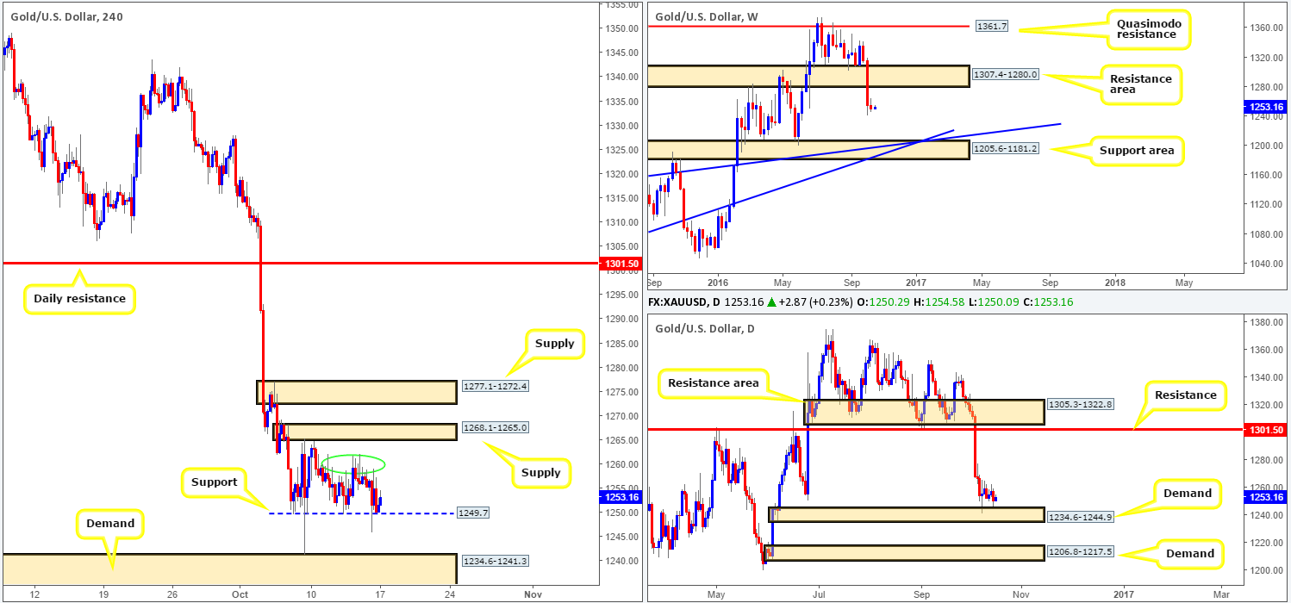Click the '1200.00' price on the daily chart axis
The height and width of the screenshot is (603, 1291).
tap(1266, 570)
